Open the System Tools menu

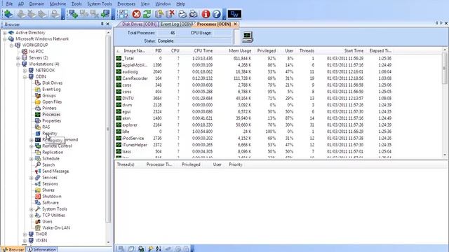(100, 4)
